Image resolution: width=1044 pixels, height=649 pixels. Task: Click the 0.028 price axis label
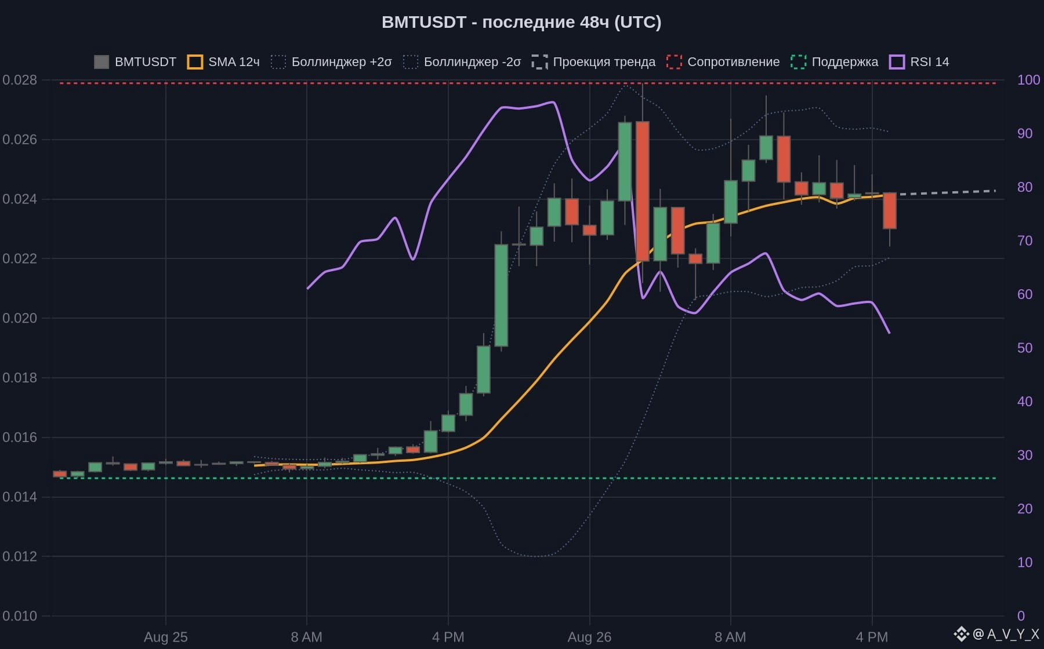click(20, 80)
